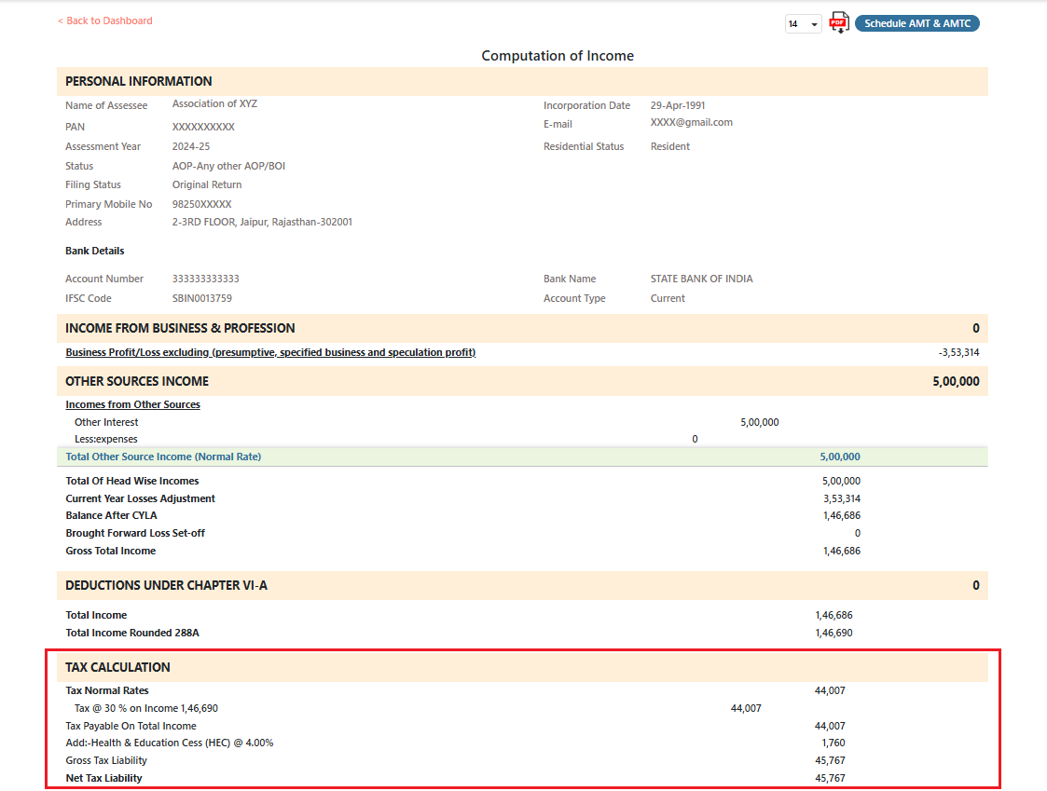Select DEDUCTIONS UNDER CHAPTER VI-A header
Screen dimensions: 1047x791
click(x=522, y=585)
